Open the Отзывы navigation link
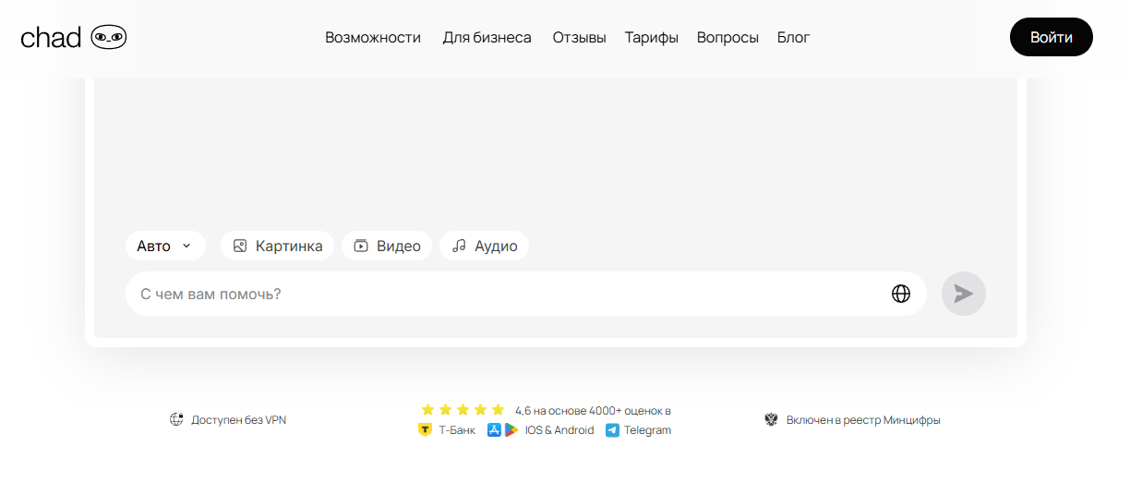The image size is (1130, 482). click(579, 38)
